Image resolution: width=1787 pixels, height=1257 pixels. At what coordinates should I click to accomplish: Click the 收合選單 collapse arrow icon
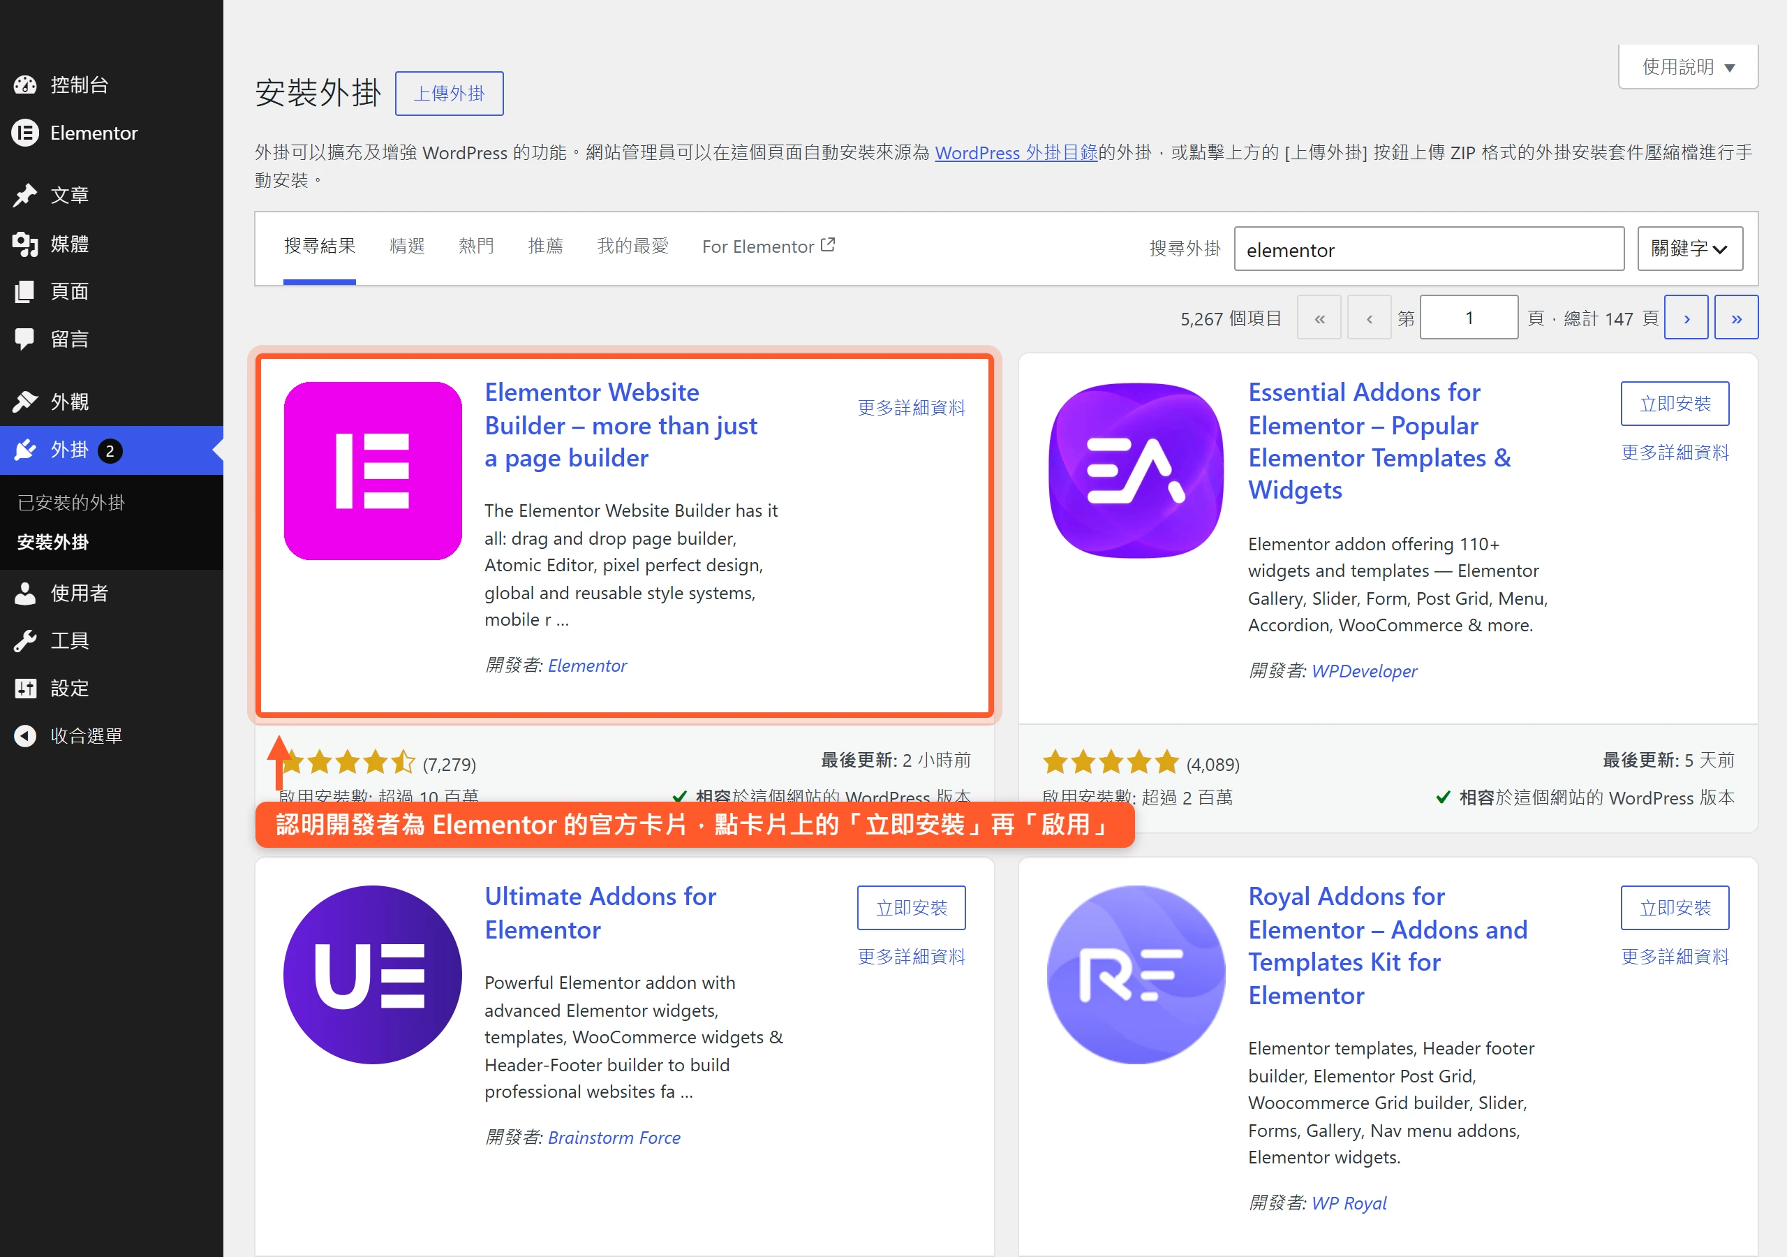[x=25, y=736]
